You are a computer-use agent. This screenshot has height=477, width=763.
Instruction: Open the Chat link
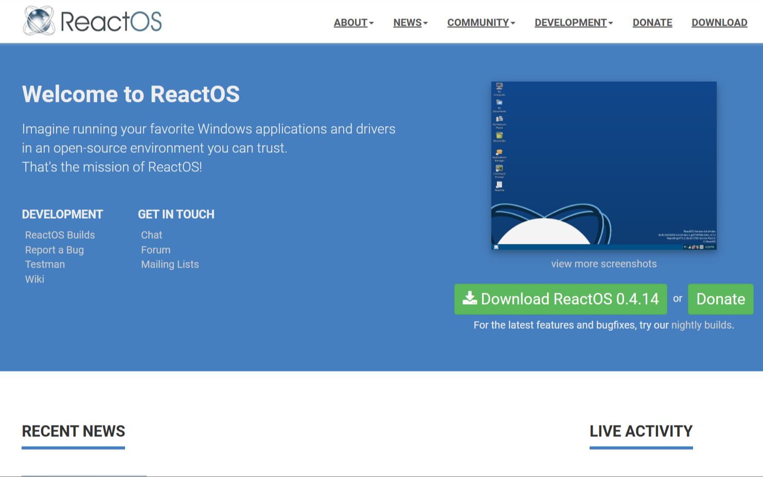[151, 235]
